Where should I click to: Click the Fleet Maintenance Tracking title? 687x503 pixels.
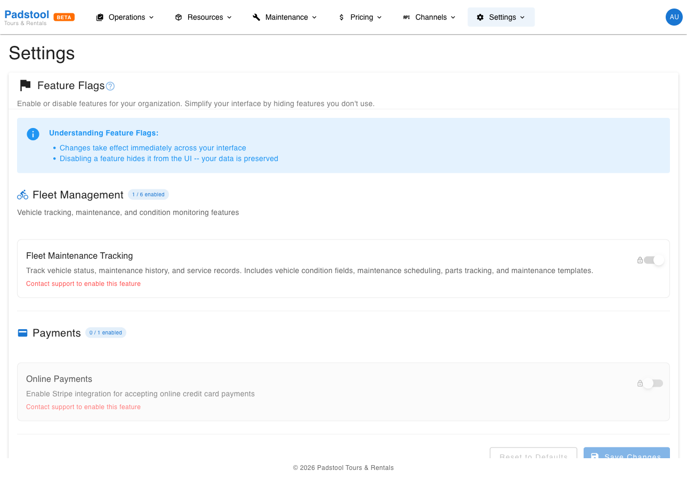point(79,256)
